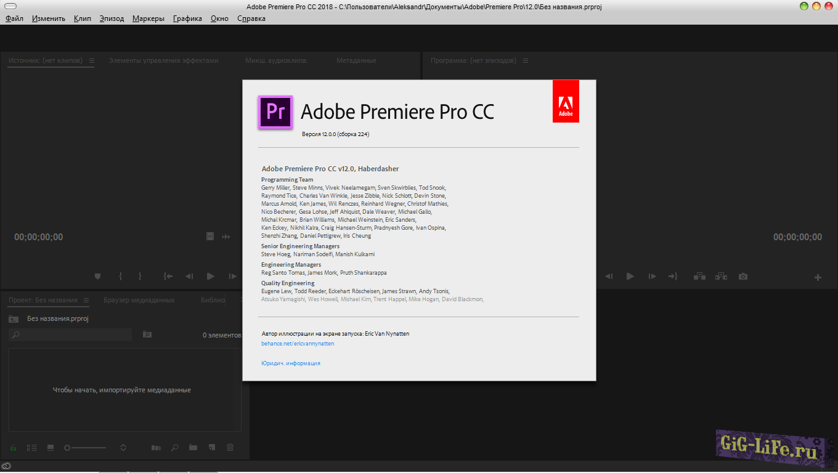
Task: Click the Lift button in Program monitor
Action: [x=699, y=277]
